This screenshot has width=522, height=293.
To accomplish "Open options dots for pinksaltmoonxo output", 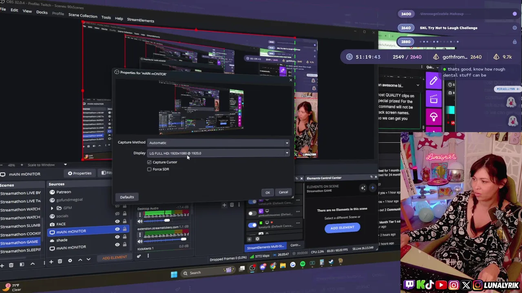I will (298, 212).
